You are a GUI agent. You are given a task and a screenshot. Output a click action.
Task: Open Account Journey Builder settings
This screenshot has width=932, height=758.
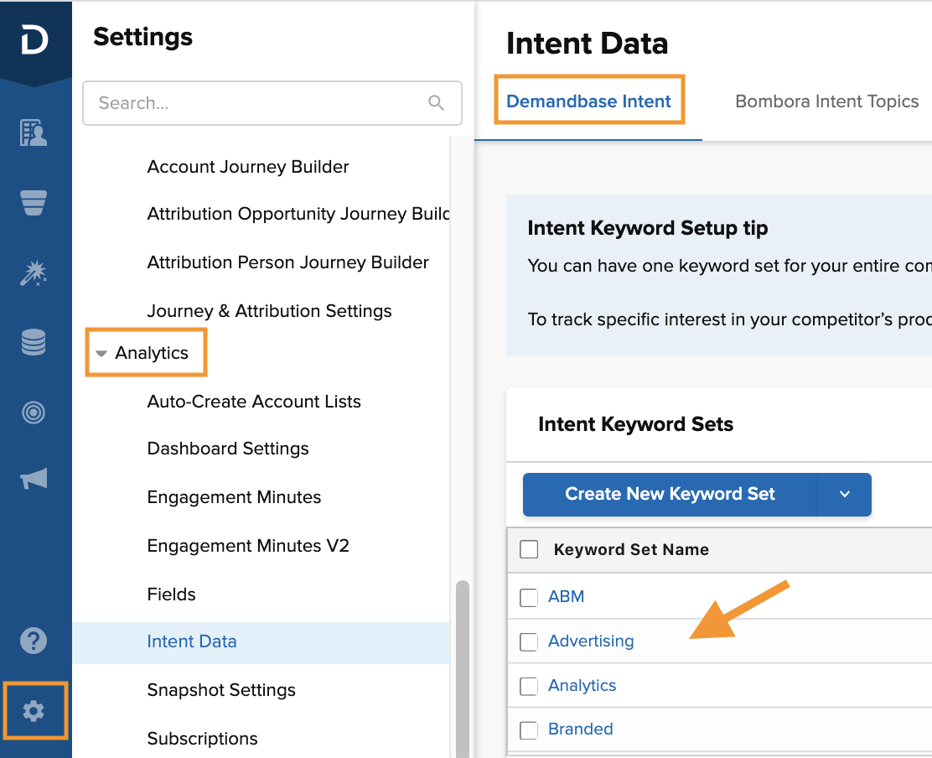[x=248, y=167]
